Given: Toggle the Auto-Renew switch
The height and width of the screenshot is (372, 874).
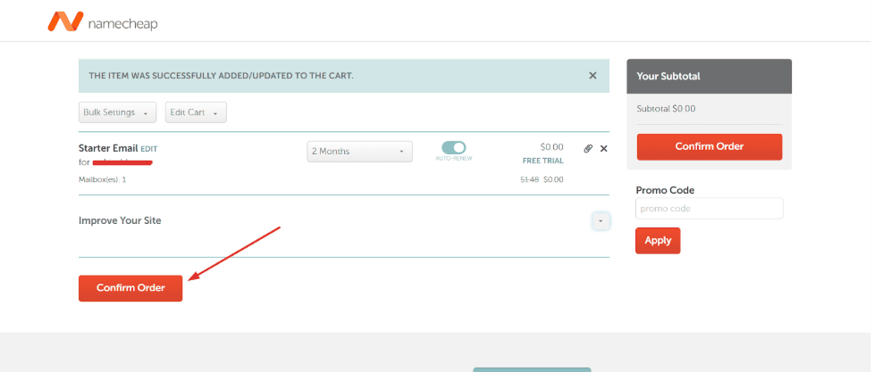Looking at the screenshot, I should tap(454, 147).
